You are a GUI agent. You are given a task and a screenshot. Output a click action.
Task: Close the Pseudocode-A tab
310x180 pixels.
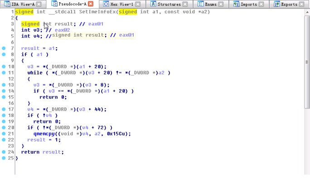[x=91, y=4]
